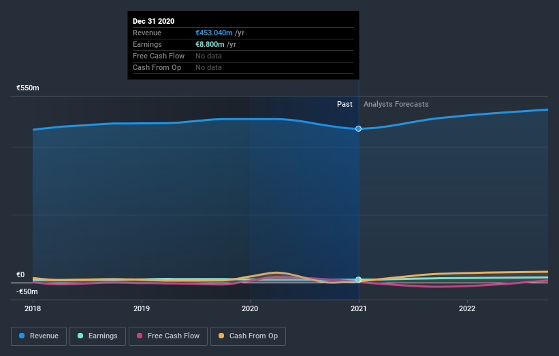This screenshot has height=356, width=559.
Task: Click the pink Free Cash Flow dot
Action: pos(140,336)
